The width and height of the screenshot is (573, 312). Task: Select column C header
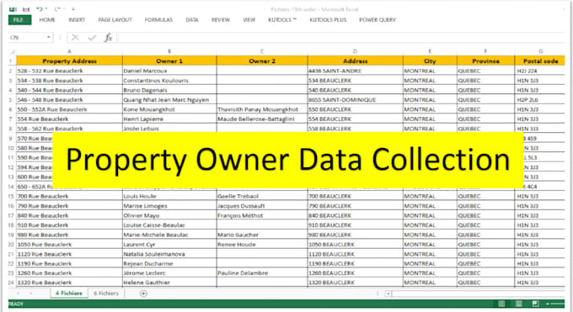(x=262, y=51)
